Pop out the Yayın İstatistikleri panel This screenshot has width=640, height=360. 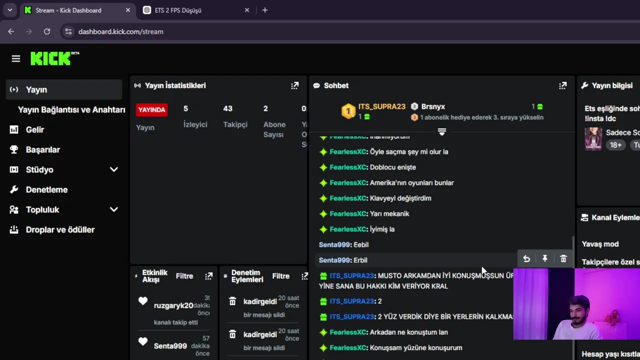tap(294, 85)
